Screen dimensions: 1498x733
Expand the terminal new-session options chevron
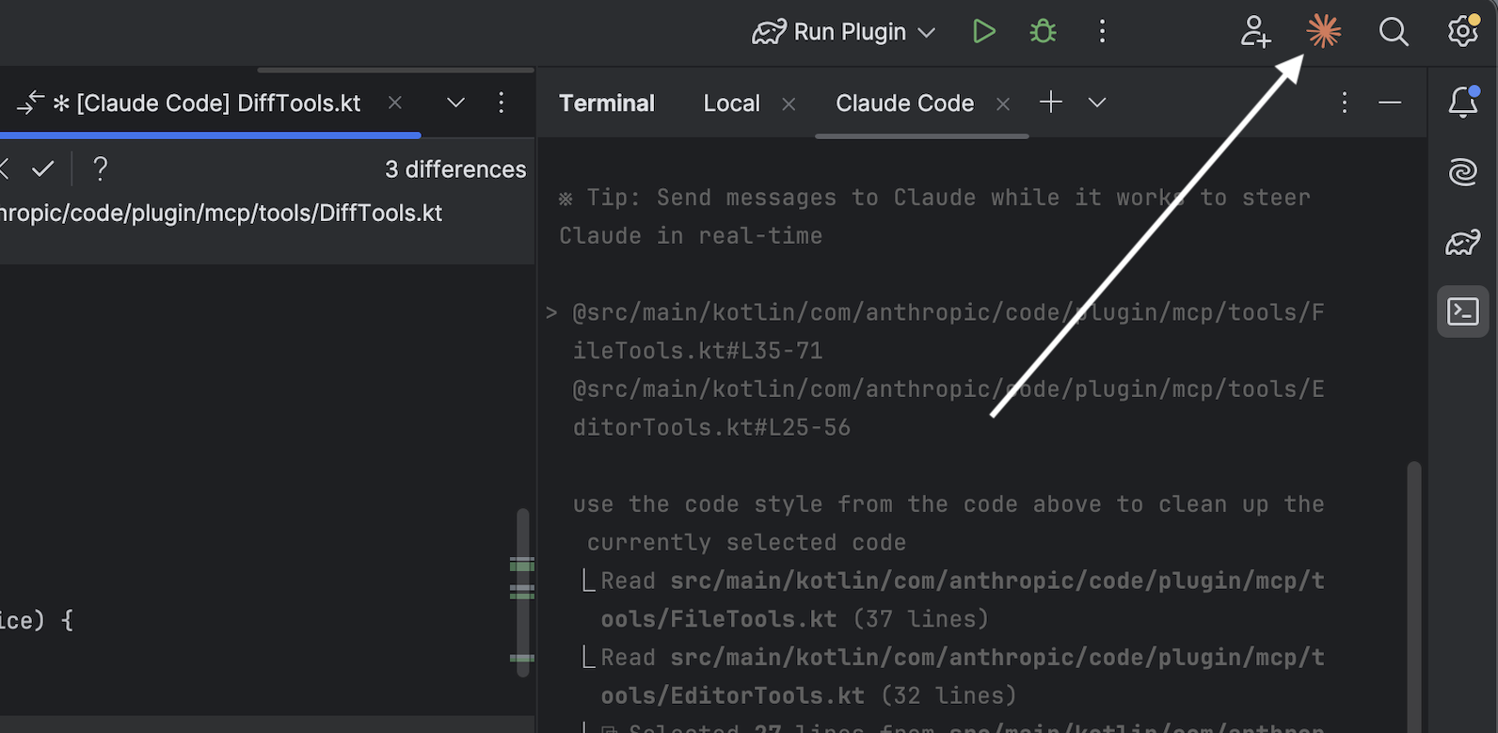point(1097,103)
